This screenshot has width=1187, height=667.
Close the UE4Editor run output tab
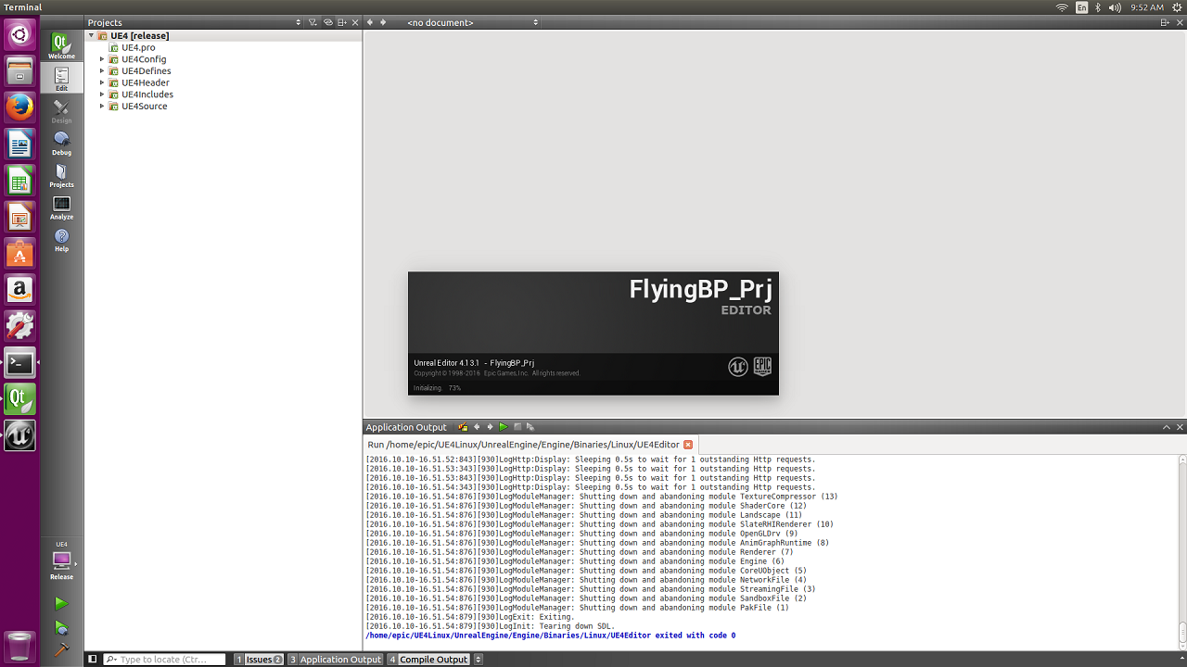coord(688,445)
